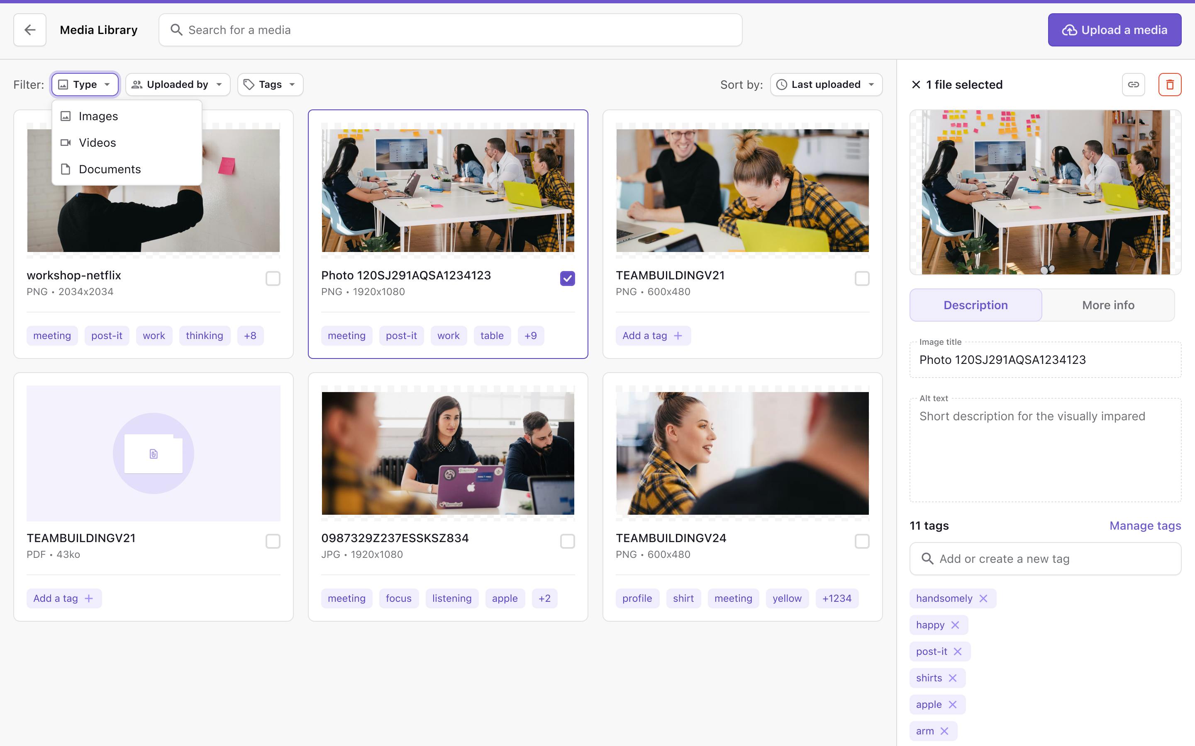Remove the happy tag
Image resolution: width=1195 pixels, height=746 pixels.
pos(955,625)
